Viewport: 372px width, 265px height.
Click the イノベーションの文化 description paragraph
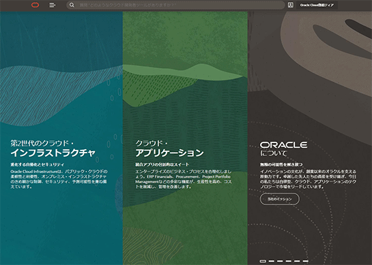point(309,179)
